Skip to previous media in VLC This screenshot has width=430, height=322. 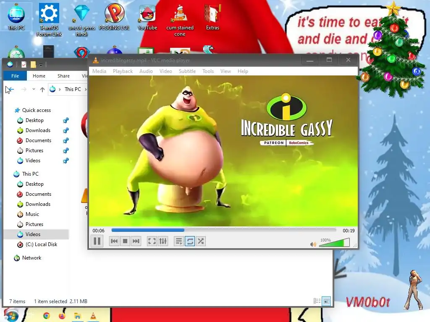pyautogui.click(x=114, y=241)
